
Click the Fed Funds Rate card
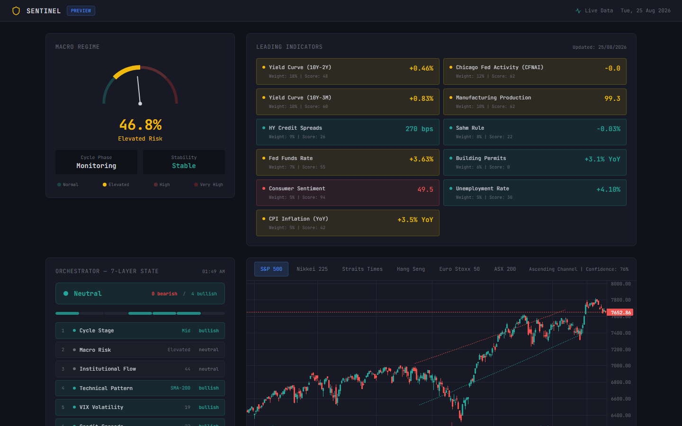pyautogui.click(x=348, y=162)
